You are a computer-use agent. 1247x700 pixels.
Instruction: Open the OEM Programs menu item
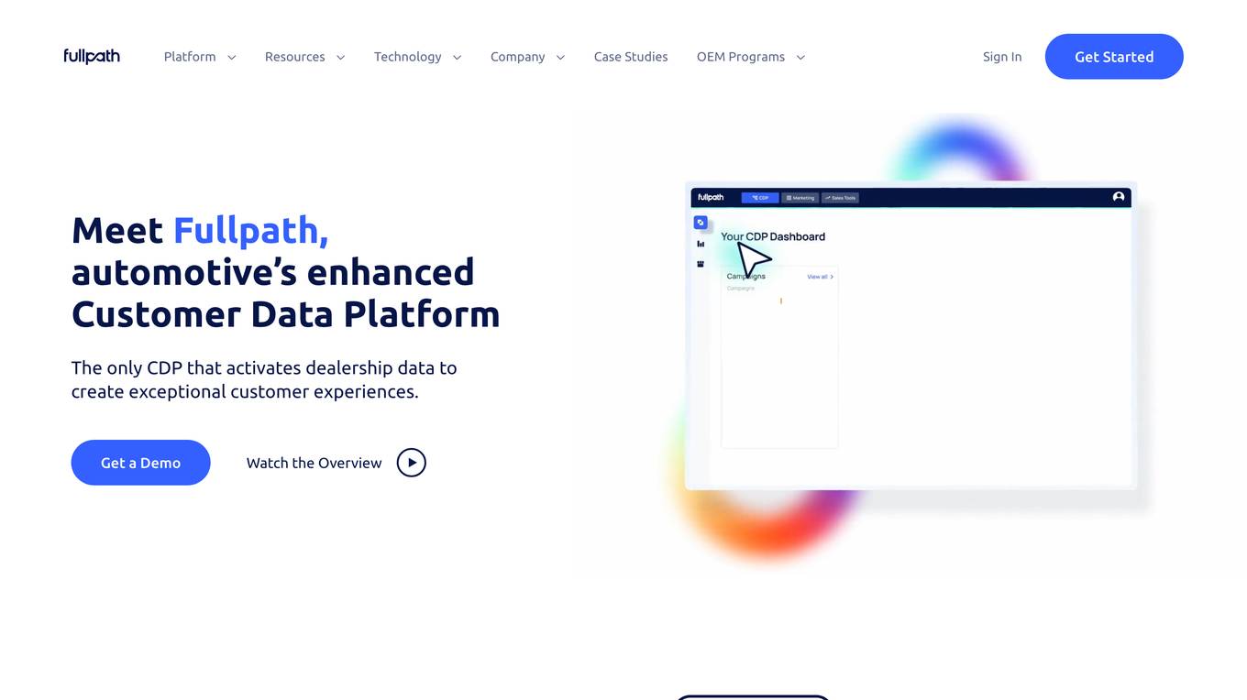click(741, 57)
